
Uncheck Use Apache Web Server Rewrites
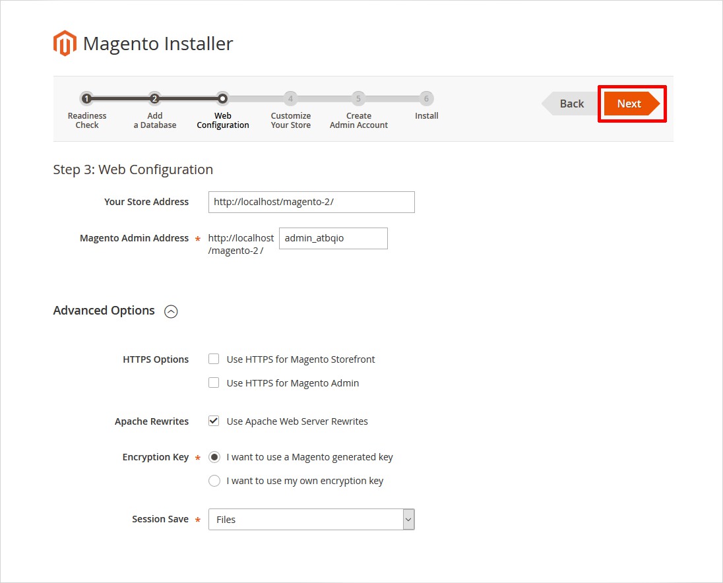[x=214, y=421]
